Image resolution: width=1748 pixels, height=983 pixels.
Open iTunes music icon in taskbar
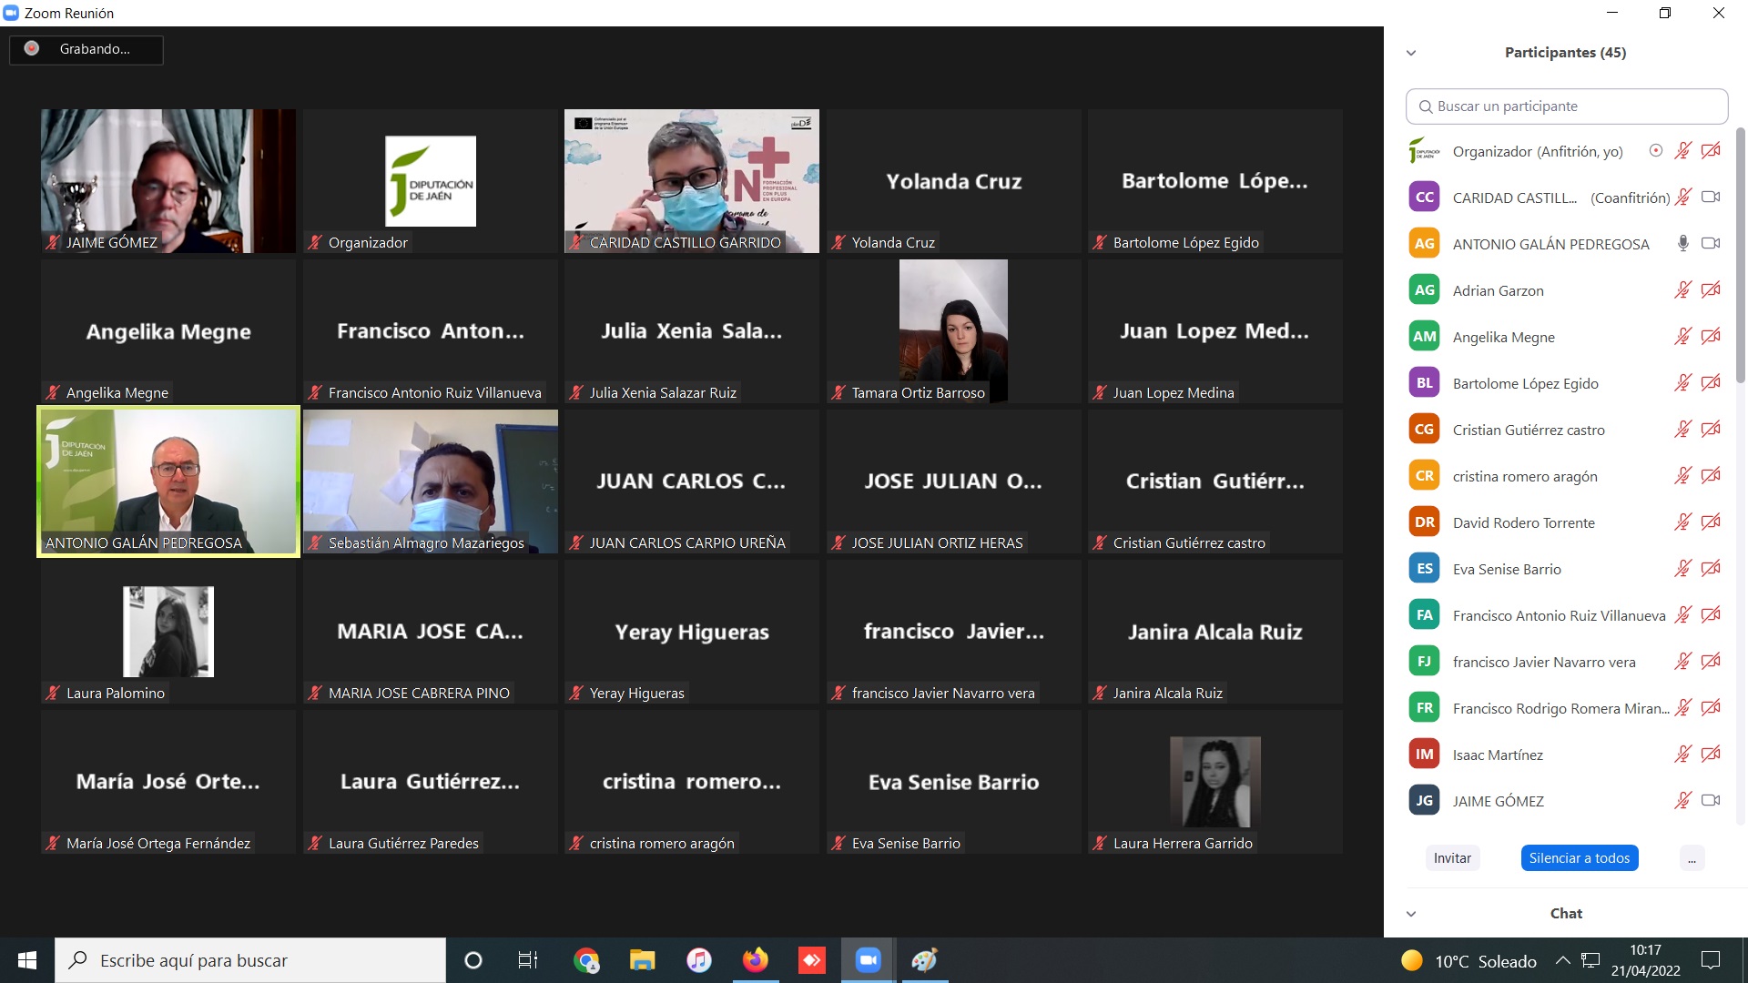coord(698,960)
